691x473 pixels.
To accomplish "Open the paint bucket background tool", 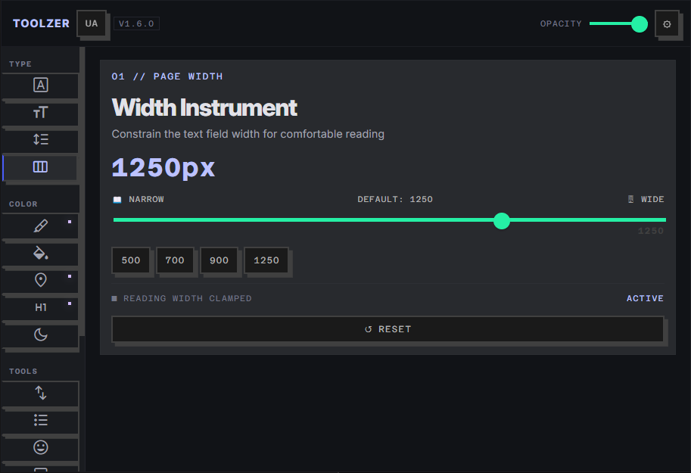I will [40, 254].
